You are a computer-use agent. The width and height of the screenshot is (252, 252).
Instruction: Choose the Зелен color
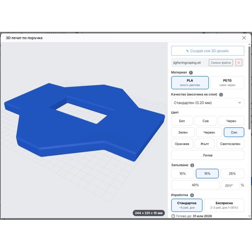point(183,132)
